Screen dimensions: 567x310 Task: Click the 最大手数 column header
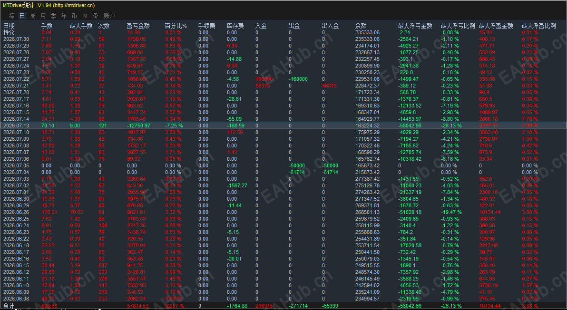pos(81,26)
